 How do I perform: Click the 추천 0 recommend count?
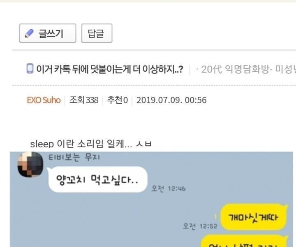pos(118,100)
